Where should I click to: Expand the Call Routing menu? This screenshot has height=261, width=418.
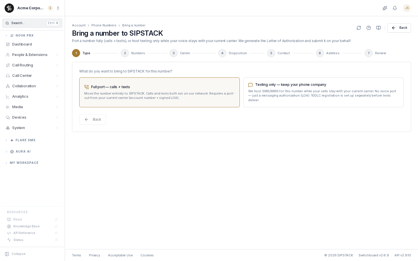(x=32, y=65)
